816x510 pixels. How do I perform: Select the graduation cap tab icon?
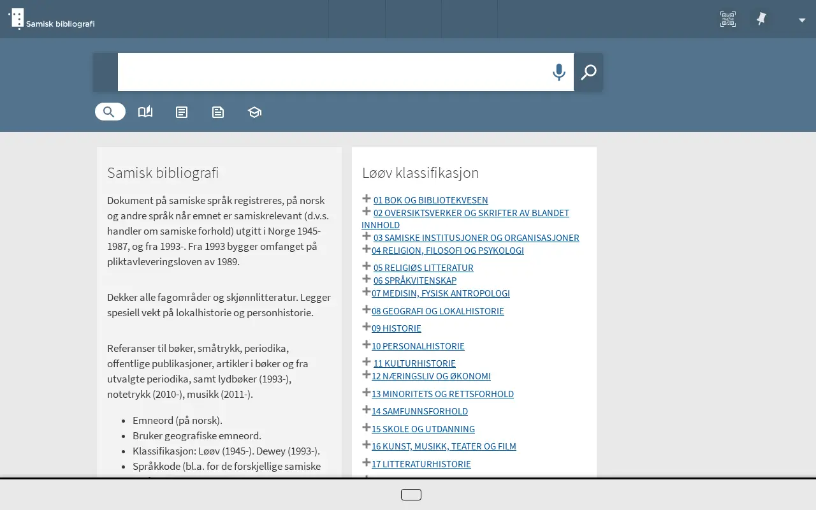coord(254,112)
